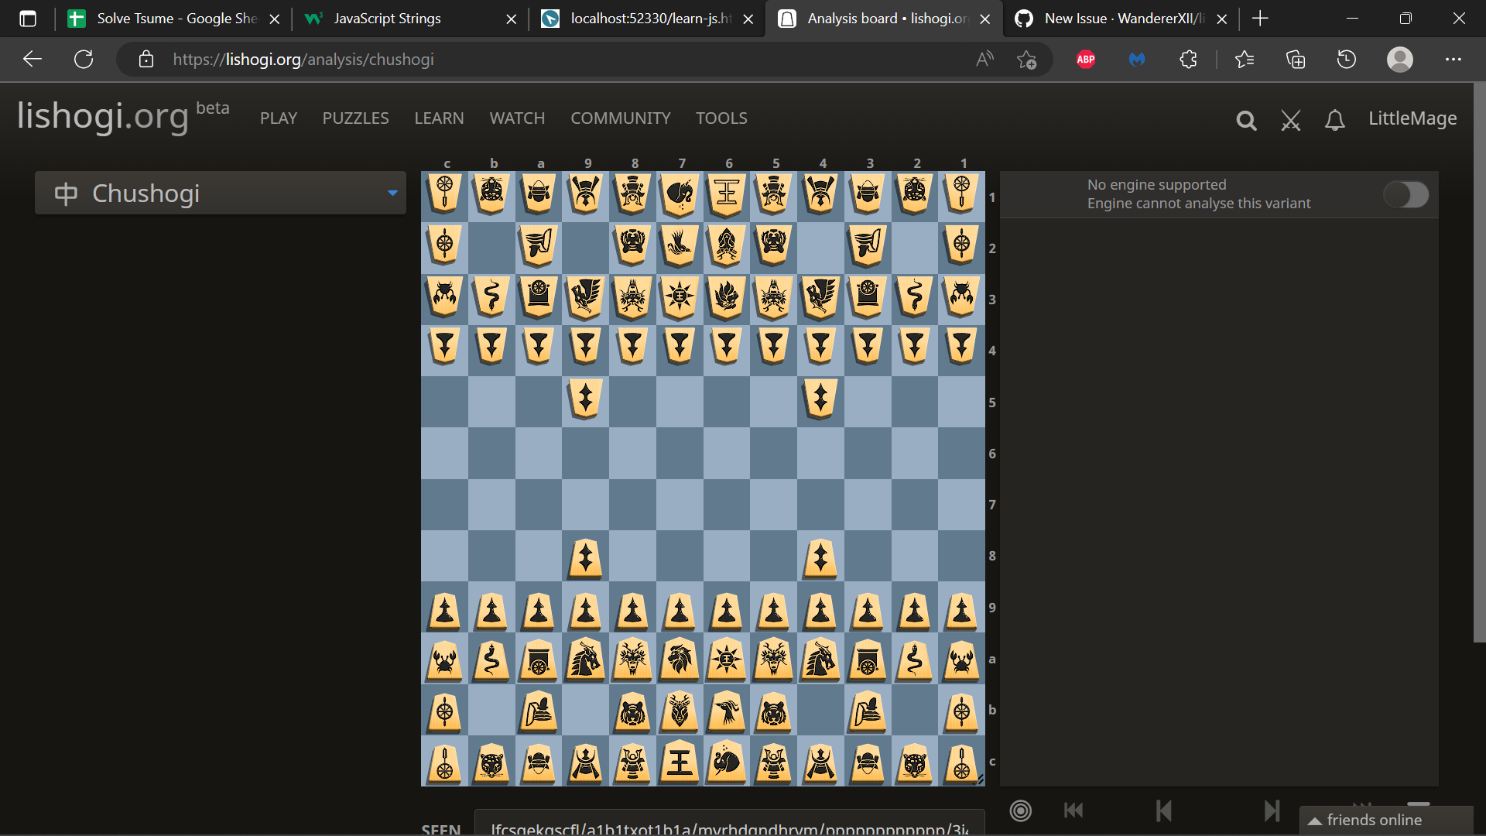Open the COMMUNITY menu
The image size is (1486, 836).
point(621,118)
